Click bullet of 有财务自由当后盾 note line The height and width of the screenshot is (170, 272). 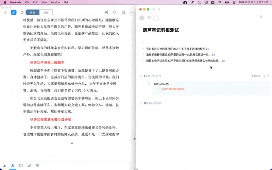[143, 49]
